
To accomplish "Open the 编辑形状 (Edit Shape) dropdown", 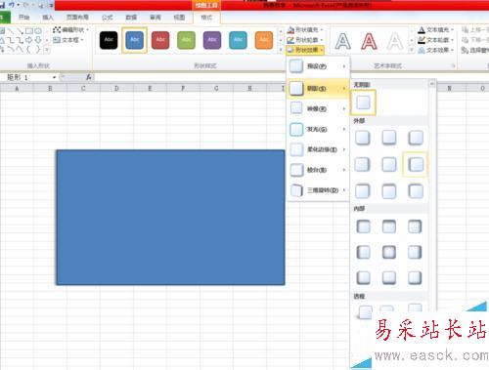I will pyautogui.click(x=71, y=30).
